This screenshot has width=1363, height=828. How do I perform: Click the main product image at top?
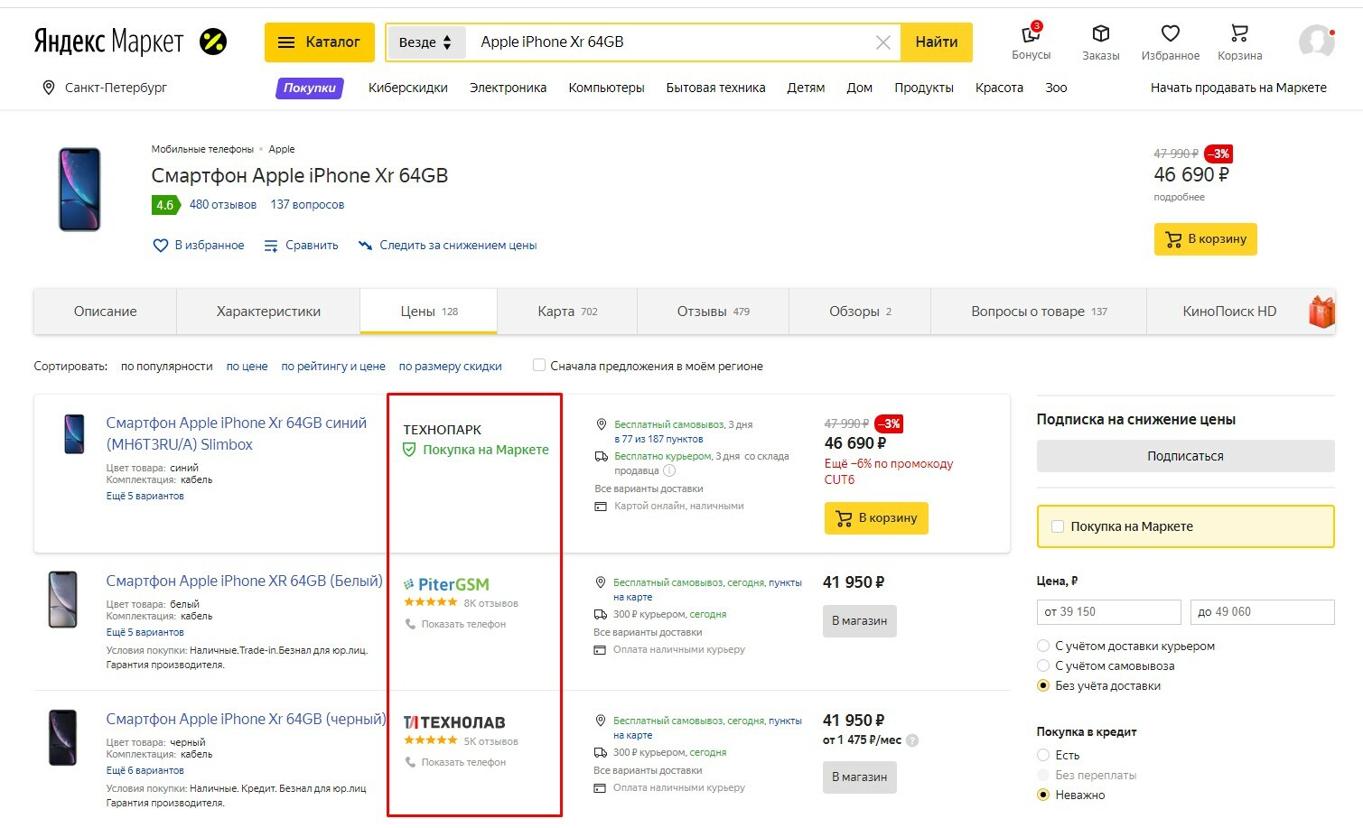click(x=79, y=190)
